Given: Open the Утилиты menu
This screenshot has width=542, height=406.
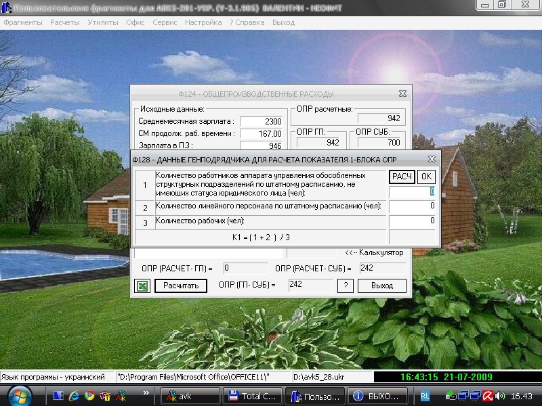Looking at the screenshot, I should click(102, 22).
